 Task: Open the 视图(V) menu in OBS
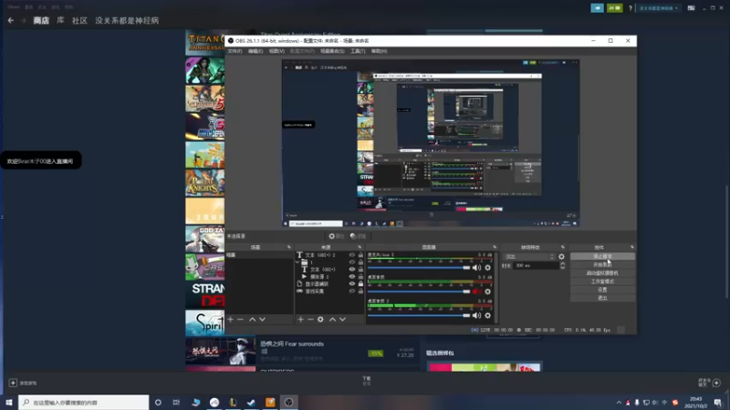276,51
